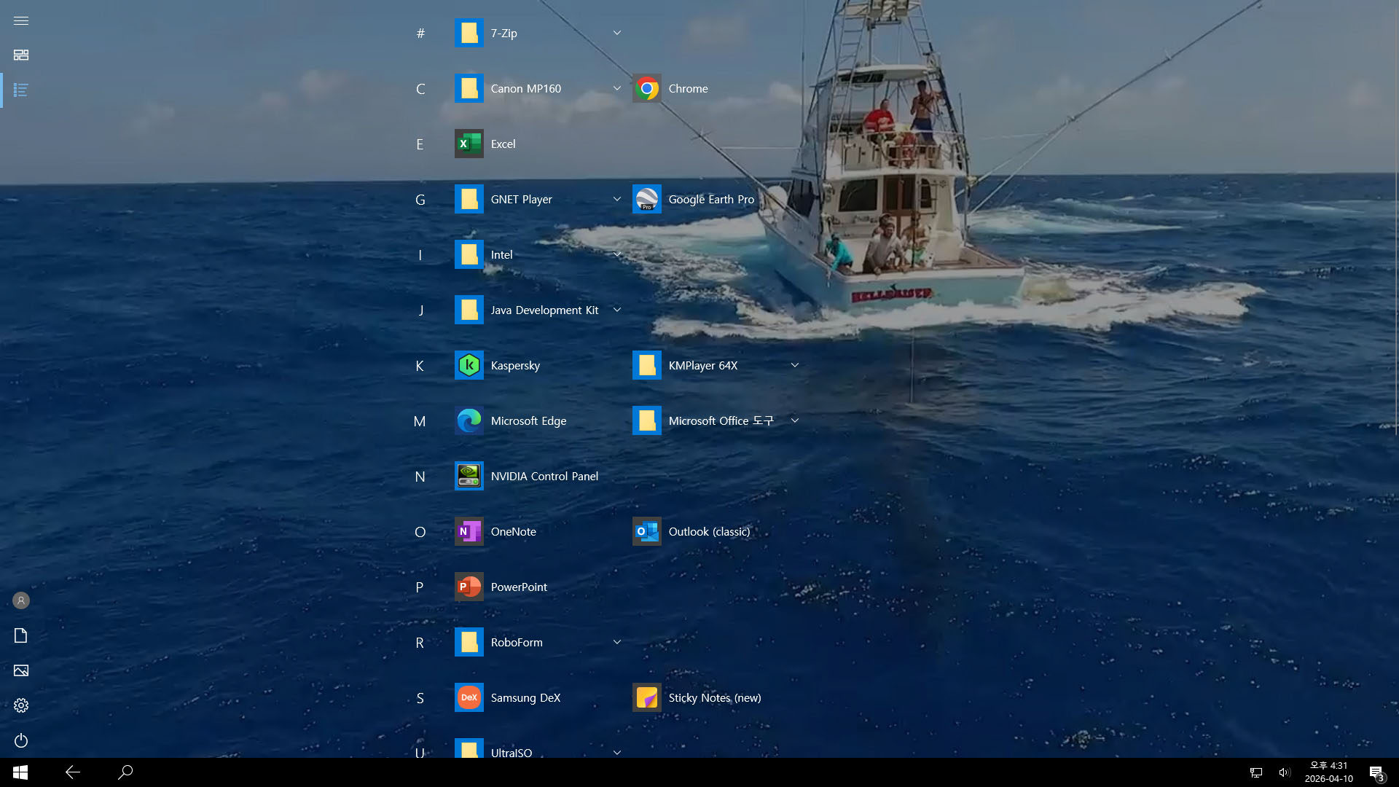The width and height of the screenshot is (1399, 787).
Task: Open the Pictures folder sidebar icon
Action: (21, 670)
